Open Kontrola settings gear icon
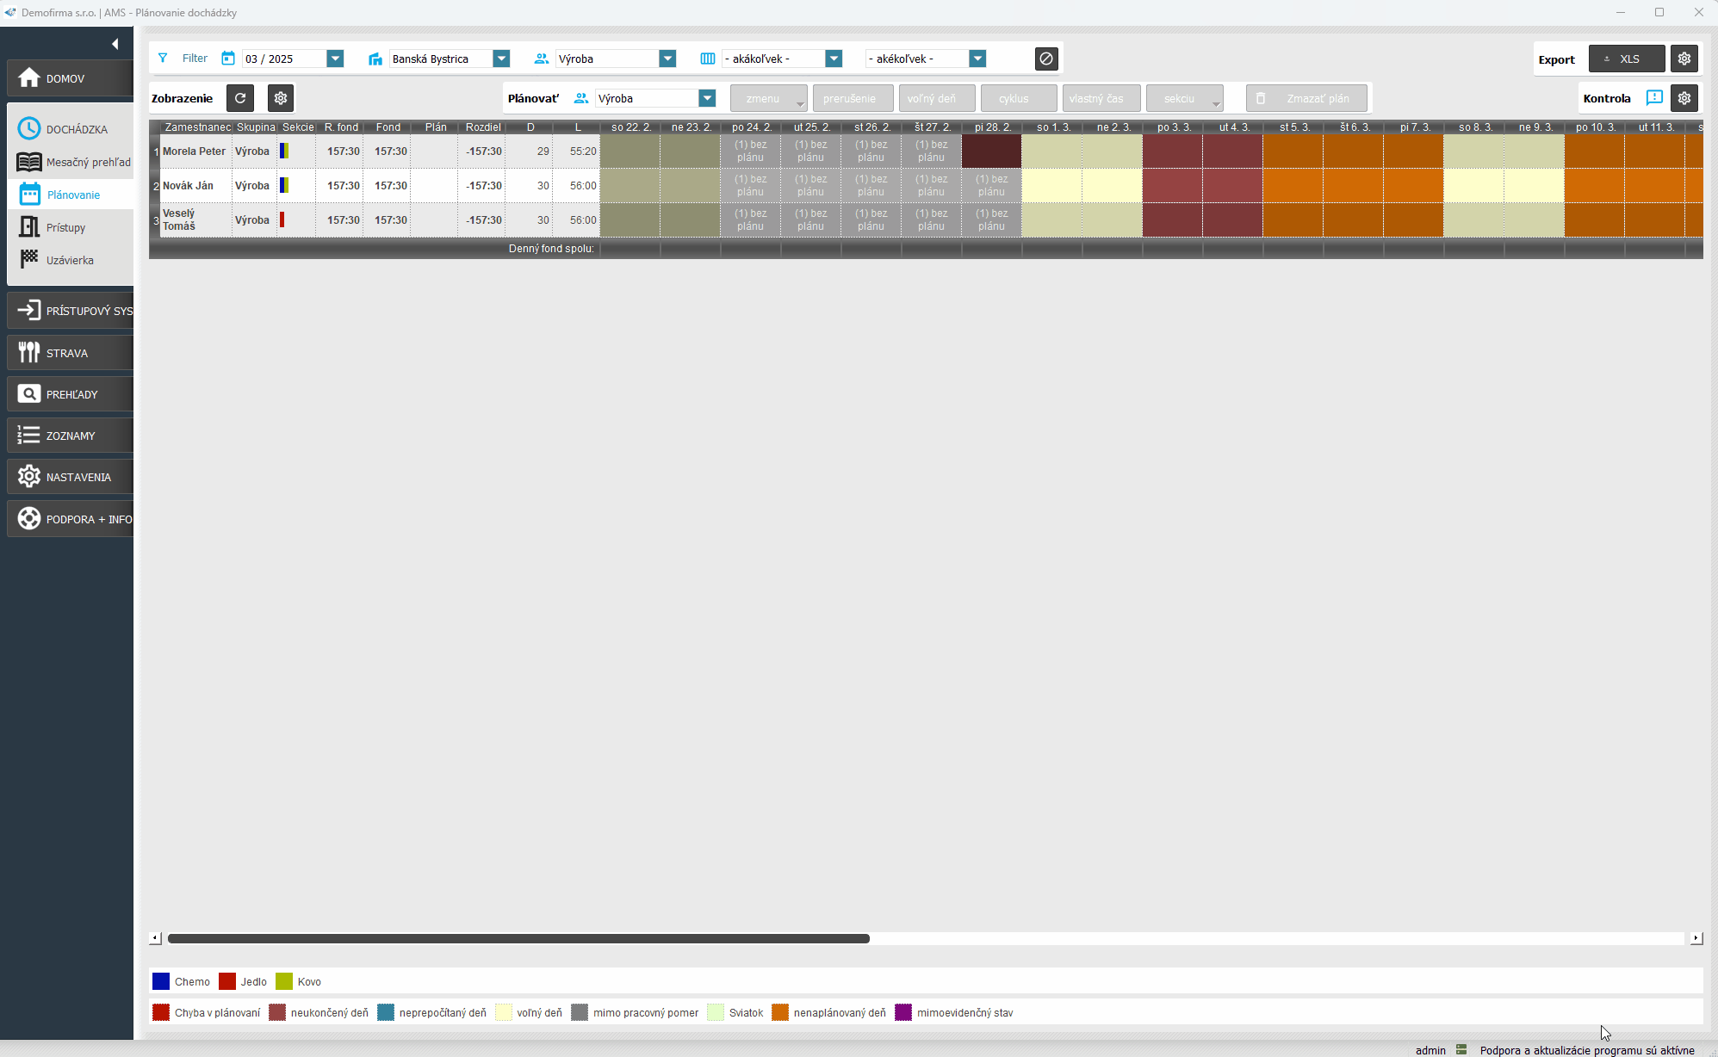Viewport: 1718px width, 1057px height. 1684,98
